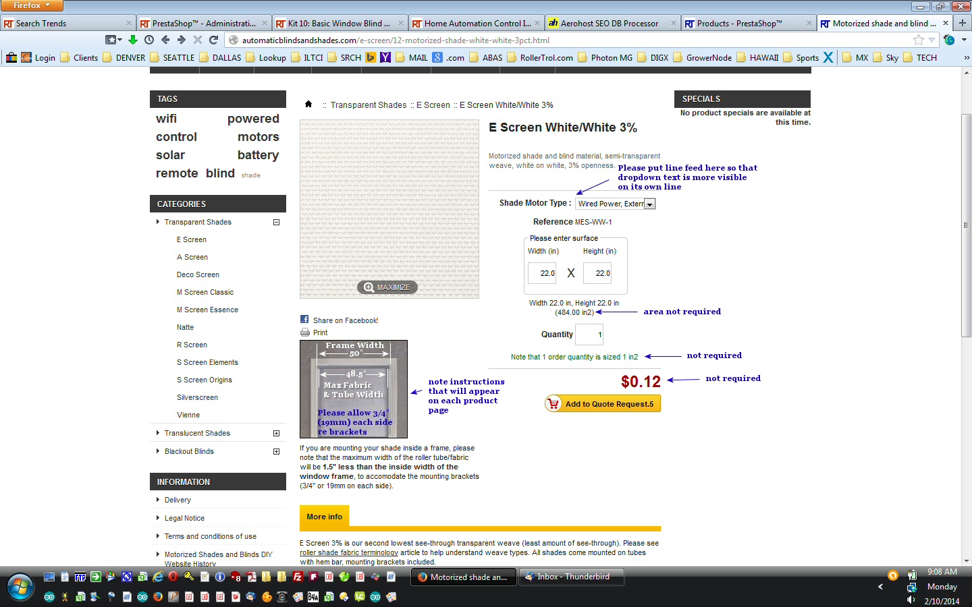The image size is (972, 607).
Task: Go back using the browser back arrow
Action: coord(165,40)
